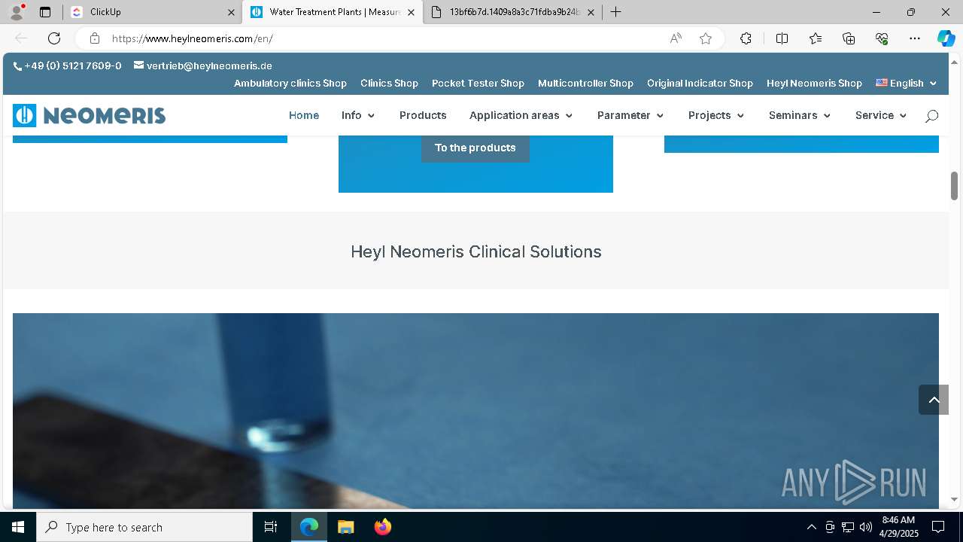Image resolution: width=963 pixels, height=542 pixels.
Task: Click the Neomeris logo
Action: tap(89, 115)
